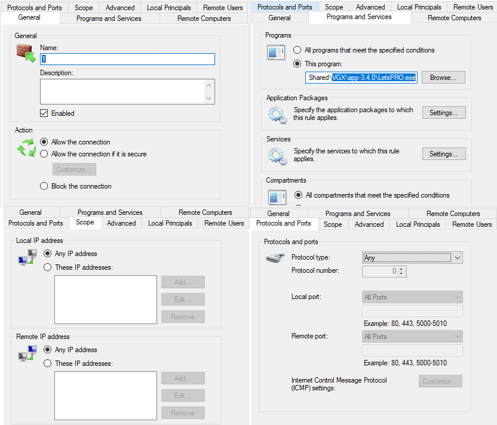Click the port connector icon by Protocol type
Screen dimensions: 497x425
click(275, 258)
